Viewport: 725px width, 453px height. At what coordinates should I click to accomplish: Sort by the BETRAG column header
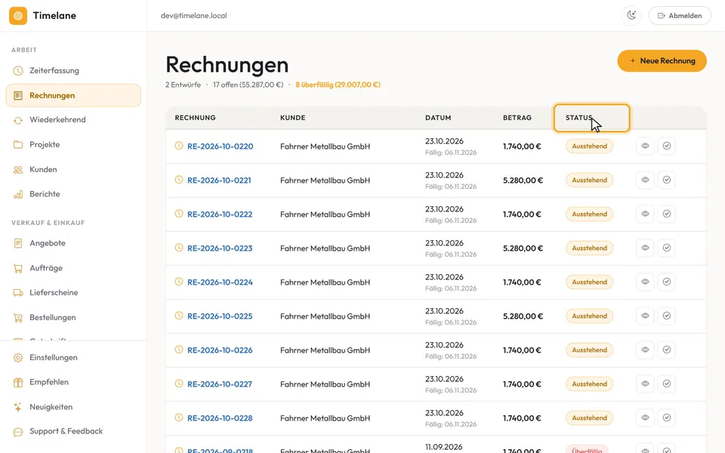[517, 118]
